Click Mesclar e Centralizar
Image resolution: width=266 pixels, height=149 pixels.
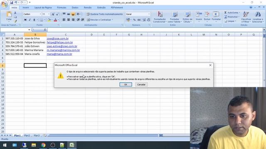click(x=100, y=20)
